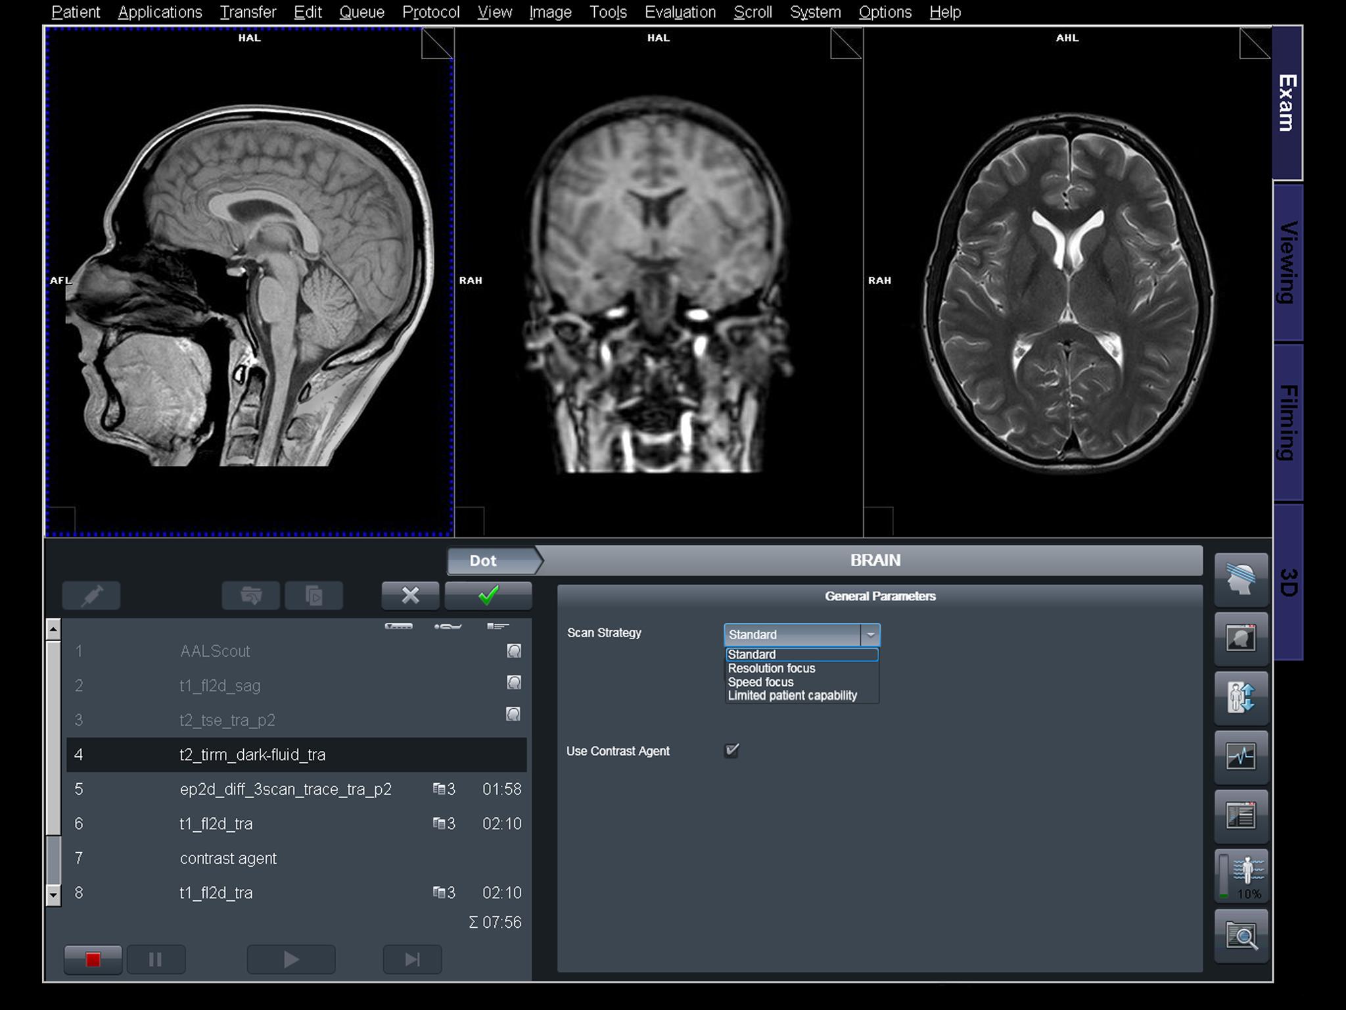Uncheck the Use Contrast Agent checkbox
Screen dimensions: 1346x1010
[x=731, y=750]
